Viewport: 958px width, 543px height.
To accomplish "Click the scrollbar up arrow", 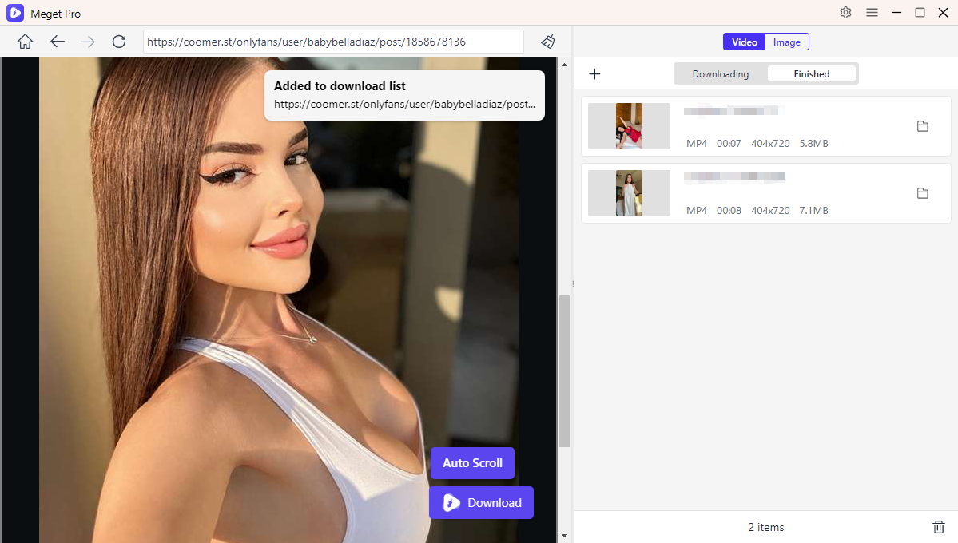I will point(564,64).
